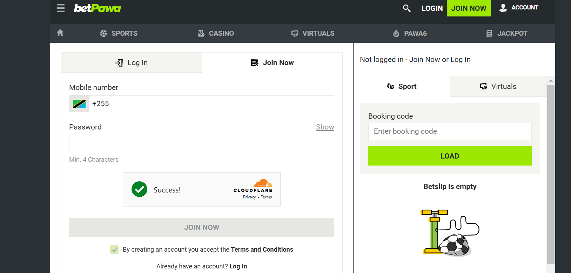This screenshot has height=273, width=571.
Task: Open the Casino menu item
Action: tap(215, 33)
